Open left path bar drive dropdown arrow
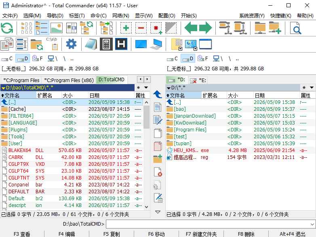Viewport: 316px width, 237px height. (x=3, y=88)
